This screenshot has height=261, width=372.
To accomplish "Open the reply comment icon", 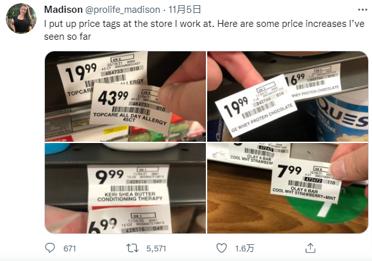I will (50, 248).
